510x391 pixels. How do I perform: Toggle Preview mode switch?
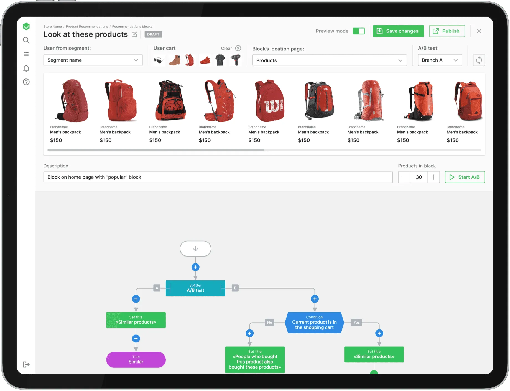coord(359,31)
